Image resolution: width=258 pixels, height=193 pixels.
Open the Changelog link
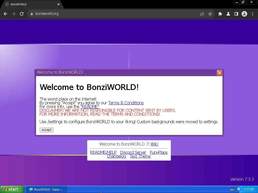coord(116,156)
